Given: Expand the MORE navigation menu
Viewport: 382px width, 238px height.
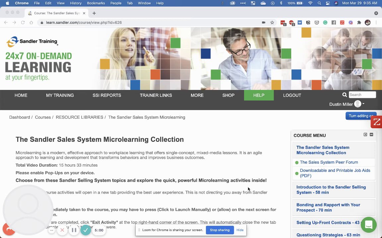Looking at the screenshot, I should (197, 95).
